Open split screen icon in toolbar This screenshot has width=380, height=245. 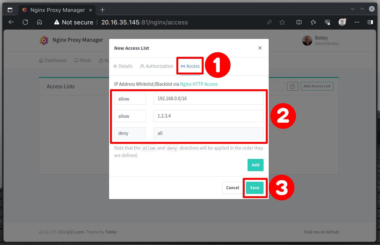tap(299, 22)
